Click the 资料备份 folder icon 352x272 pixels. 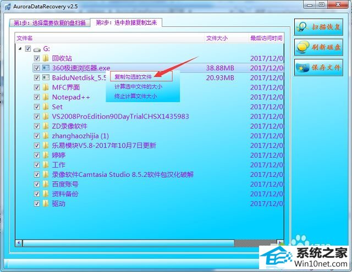[46, 194]
